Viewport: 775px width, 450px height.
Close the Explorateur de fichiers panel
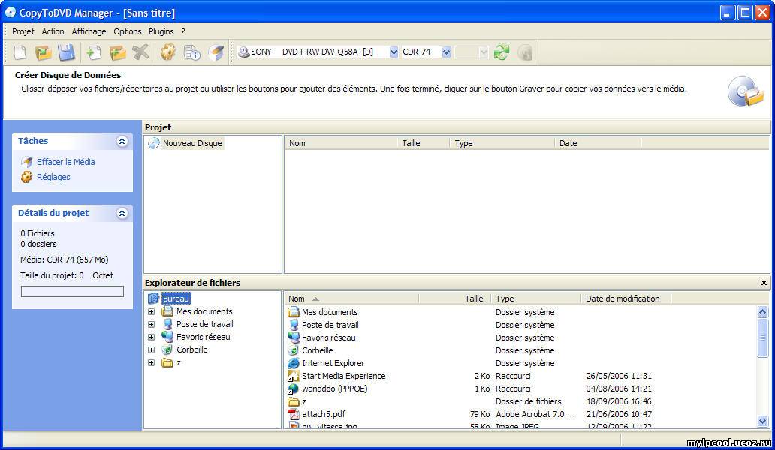click(x=764, y=283)
